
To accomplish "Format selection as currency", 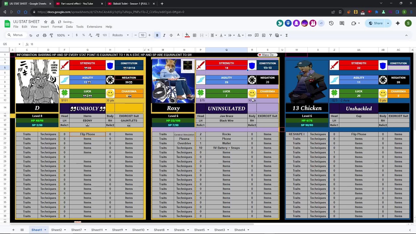I will (77, 35).
